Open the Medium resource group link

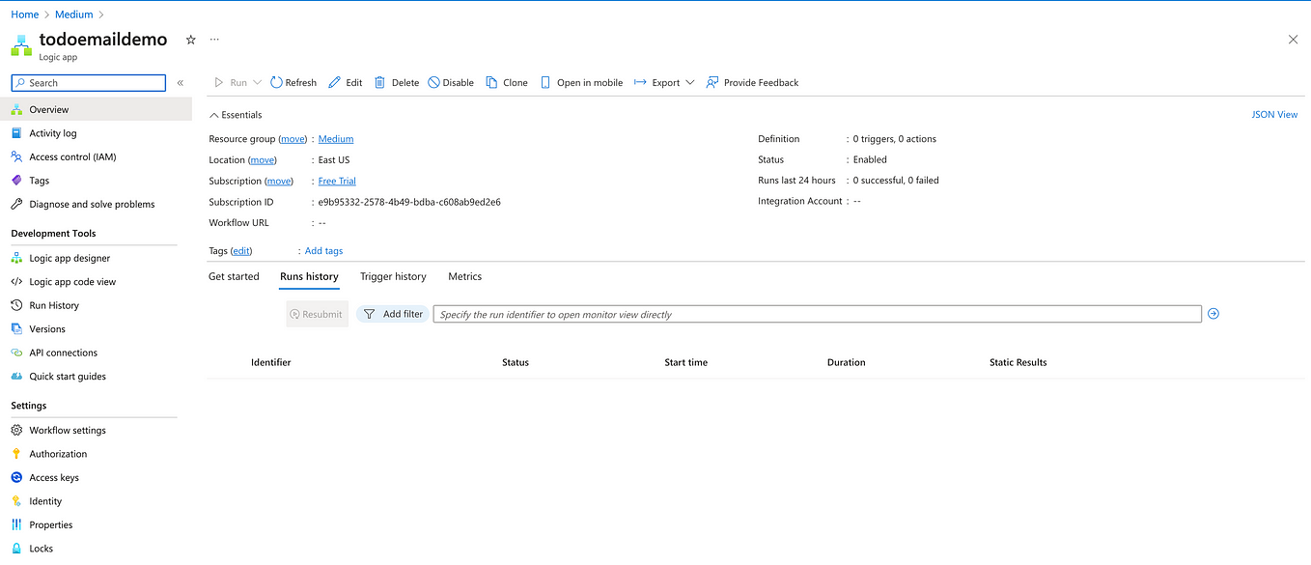coord(336,139)
